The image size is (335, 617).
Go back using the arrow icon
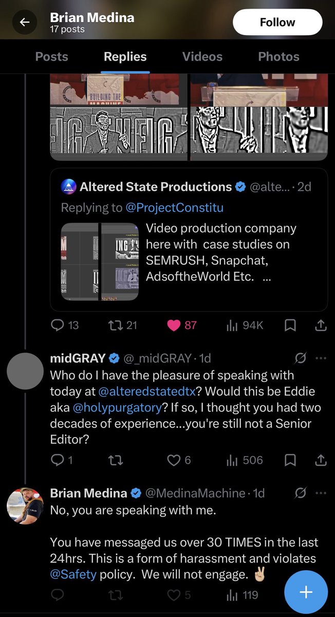(25, 22)
